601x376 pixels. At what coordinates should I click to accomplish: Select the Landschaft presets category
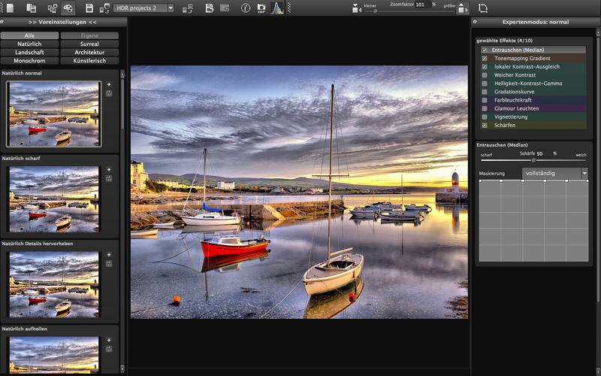tap(29, 52)
